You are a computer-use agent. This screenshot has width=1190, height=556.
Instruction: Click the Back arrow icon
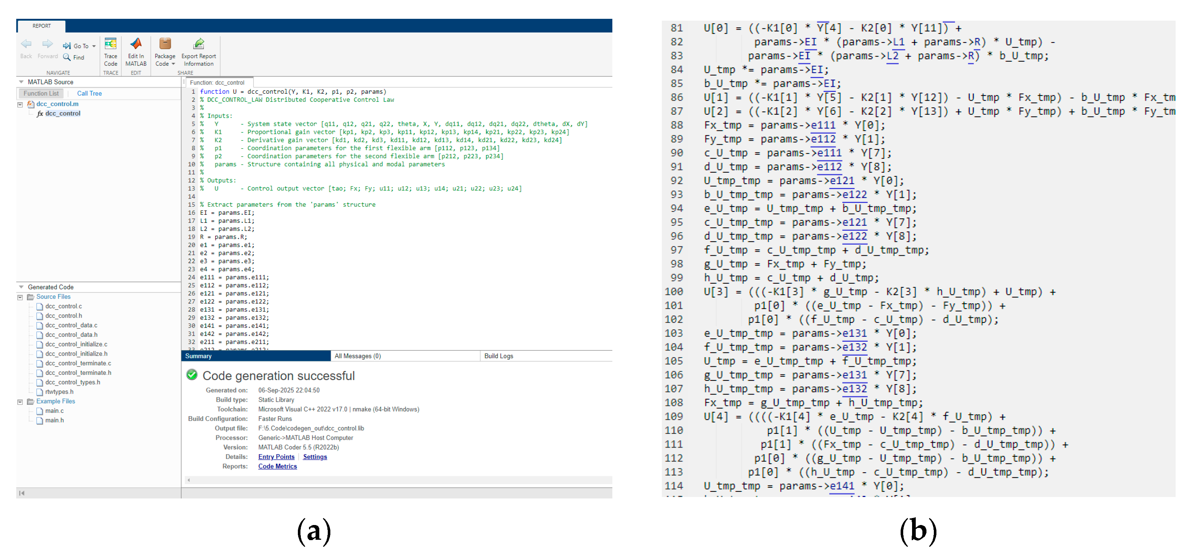pyautogui.click(x=26, y=44)
